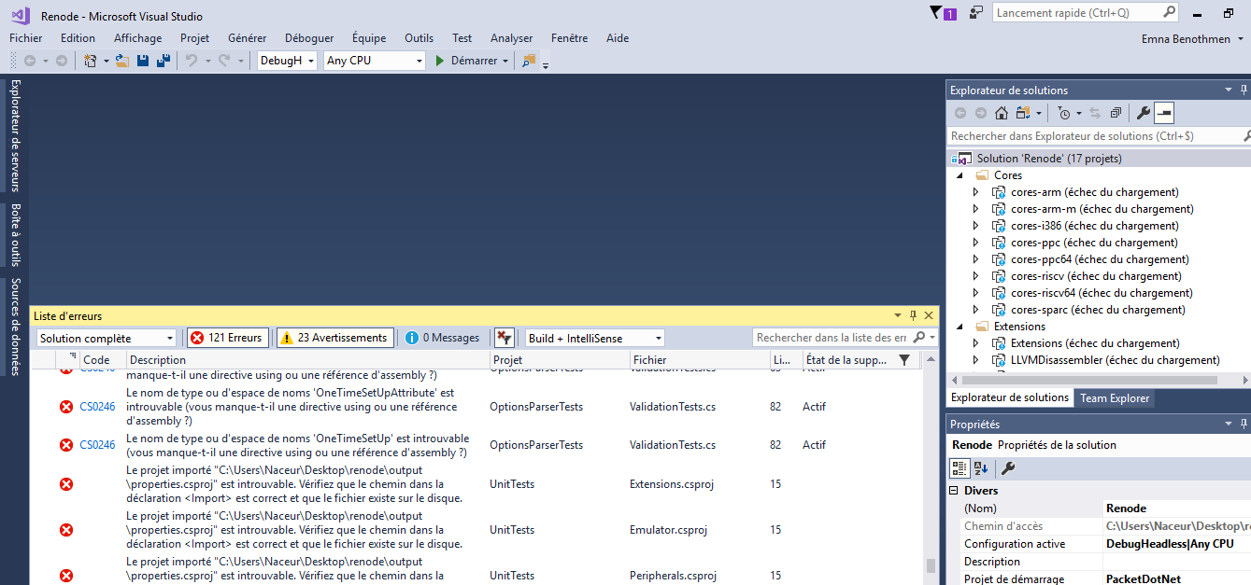Viewport: 1251px width, 585px height.
Task: Expand the cores-arm-m project node
Action: coord(975,209)
